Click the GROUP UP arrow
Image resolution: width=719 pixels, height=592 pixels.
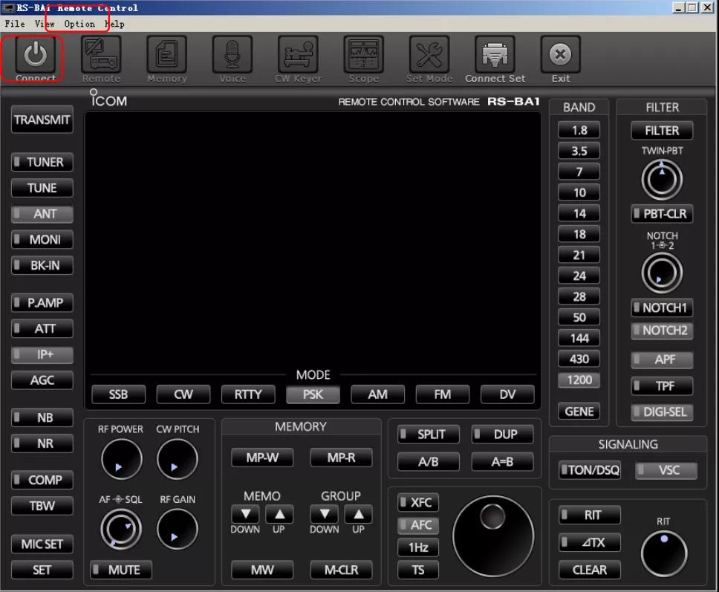pos(359,514)
